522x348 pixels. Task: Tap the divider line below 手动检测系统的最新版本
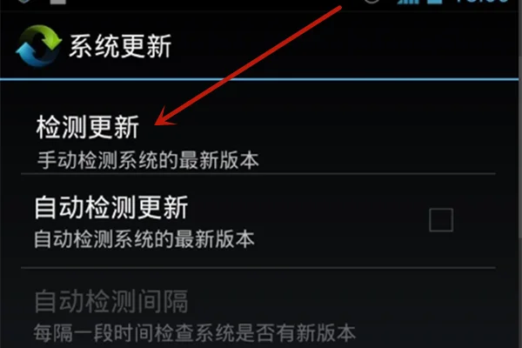point(258,173)
